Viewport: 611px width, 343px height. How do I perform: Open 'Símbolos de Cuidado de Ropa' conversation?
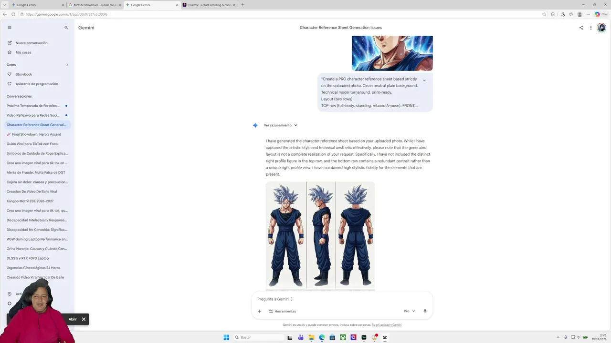point(37,153)
